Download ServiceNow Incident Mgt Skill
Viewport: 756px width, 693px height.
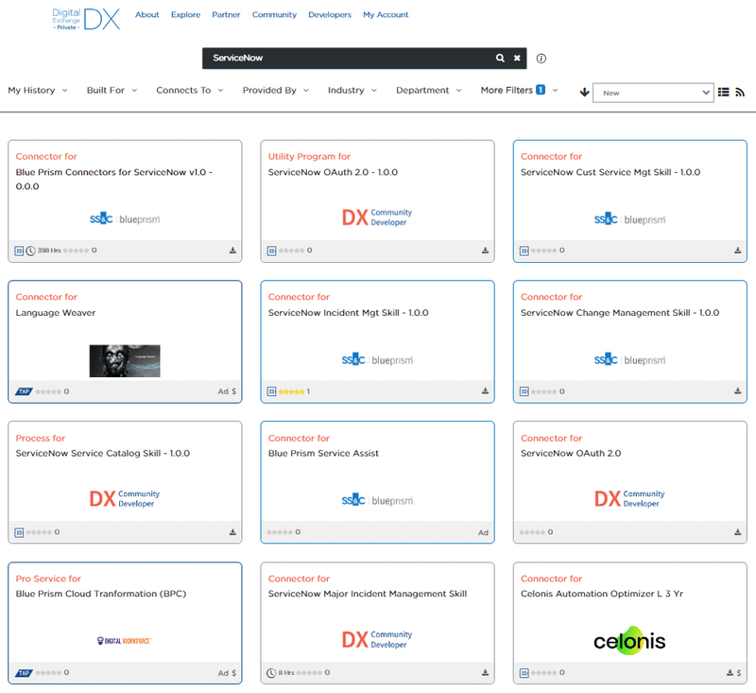pos(485,391)
